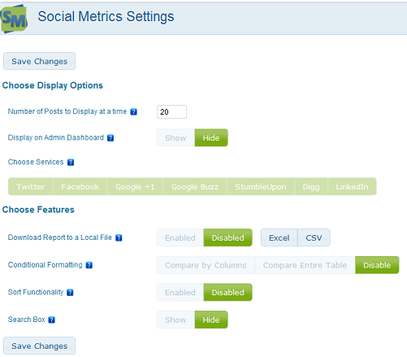The image size is (407, 357).
Task: Select Excel as report format
Action: (279, 237)
